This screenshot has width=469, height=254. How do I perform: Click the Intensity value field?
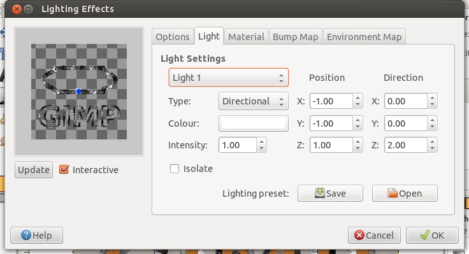[238, 145]
